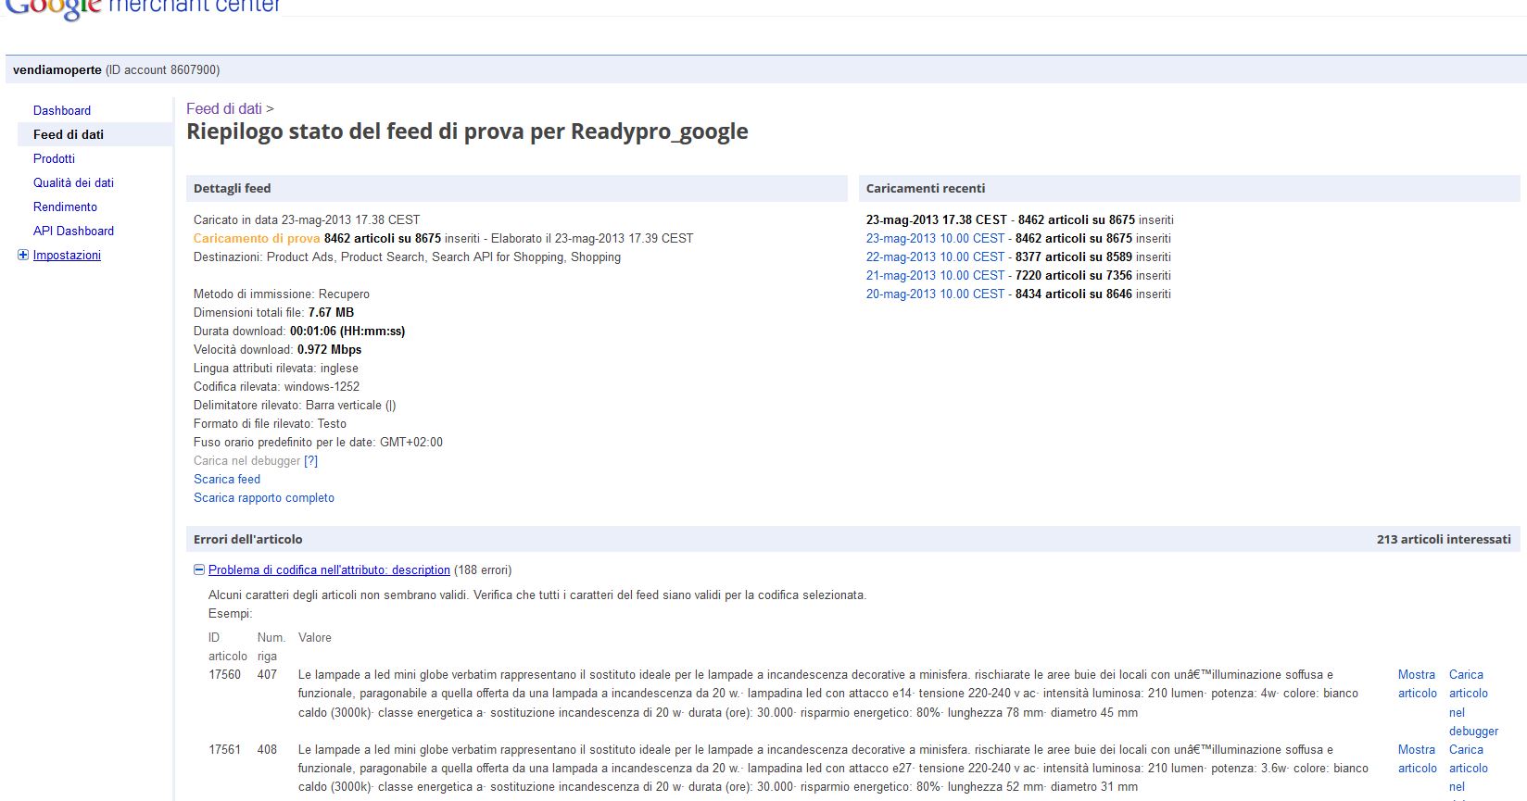Click the Lingua attributi rilevata: inglese line

point(276,368)
